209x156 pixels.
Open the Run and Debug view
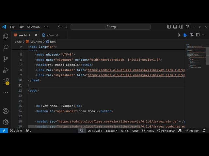point(6,70)
